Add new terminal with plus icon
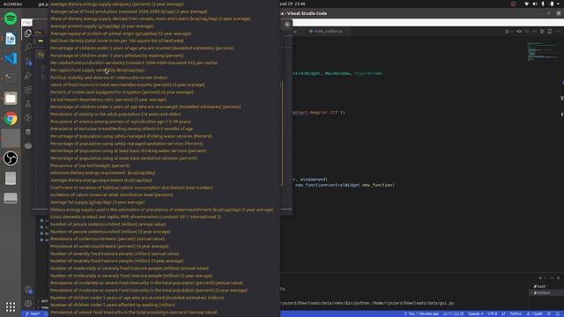The width and height of the screenshot is (564, 317). pos(540,278)
